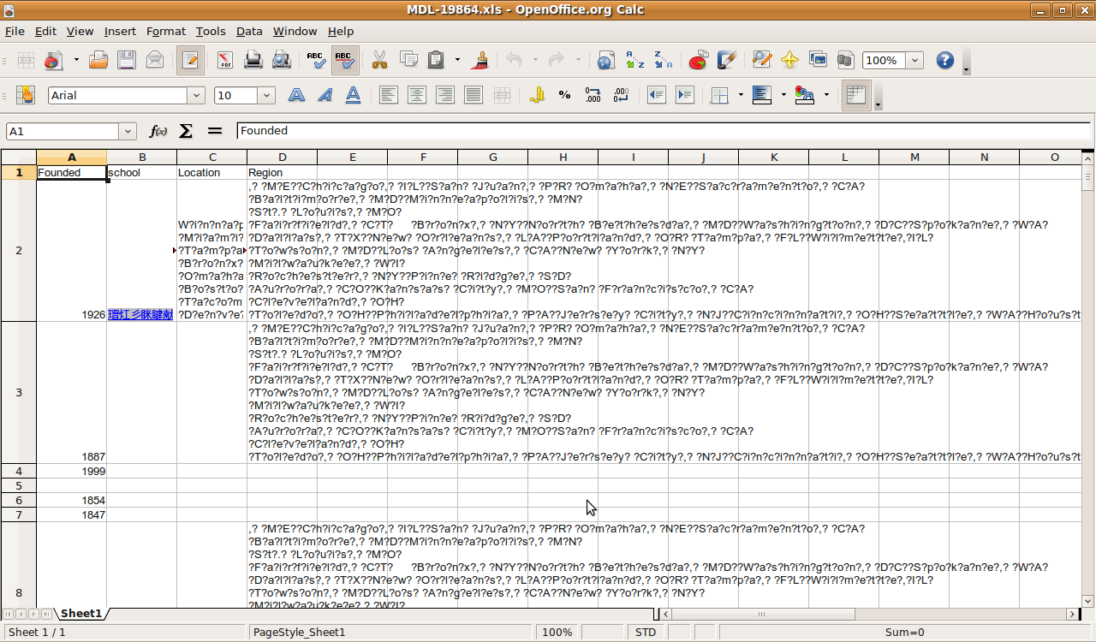Open the Format menu
The height and width of the screenshot is (642, 1096).
pyautogui.click(x=166, y=32)
